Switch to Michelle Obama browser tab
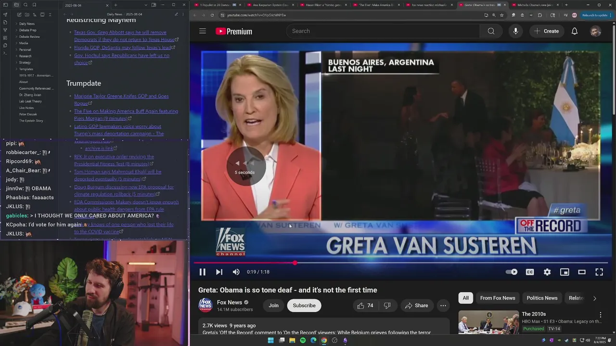Image resolution: width=616 pixels, height=346 pixels. click(x=535, y=5)
